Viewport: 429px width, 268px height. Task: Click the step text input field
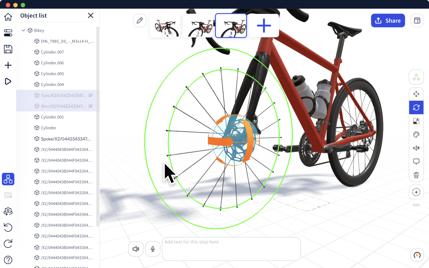[x=231, y=249]
